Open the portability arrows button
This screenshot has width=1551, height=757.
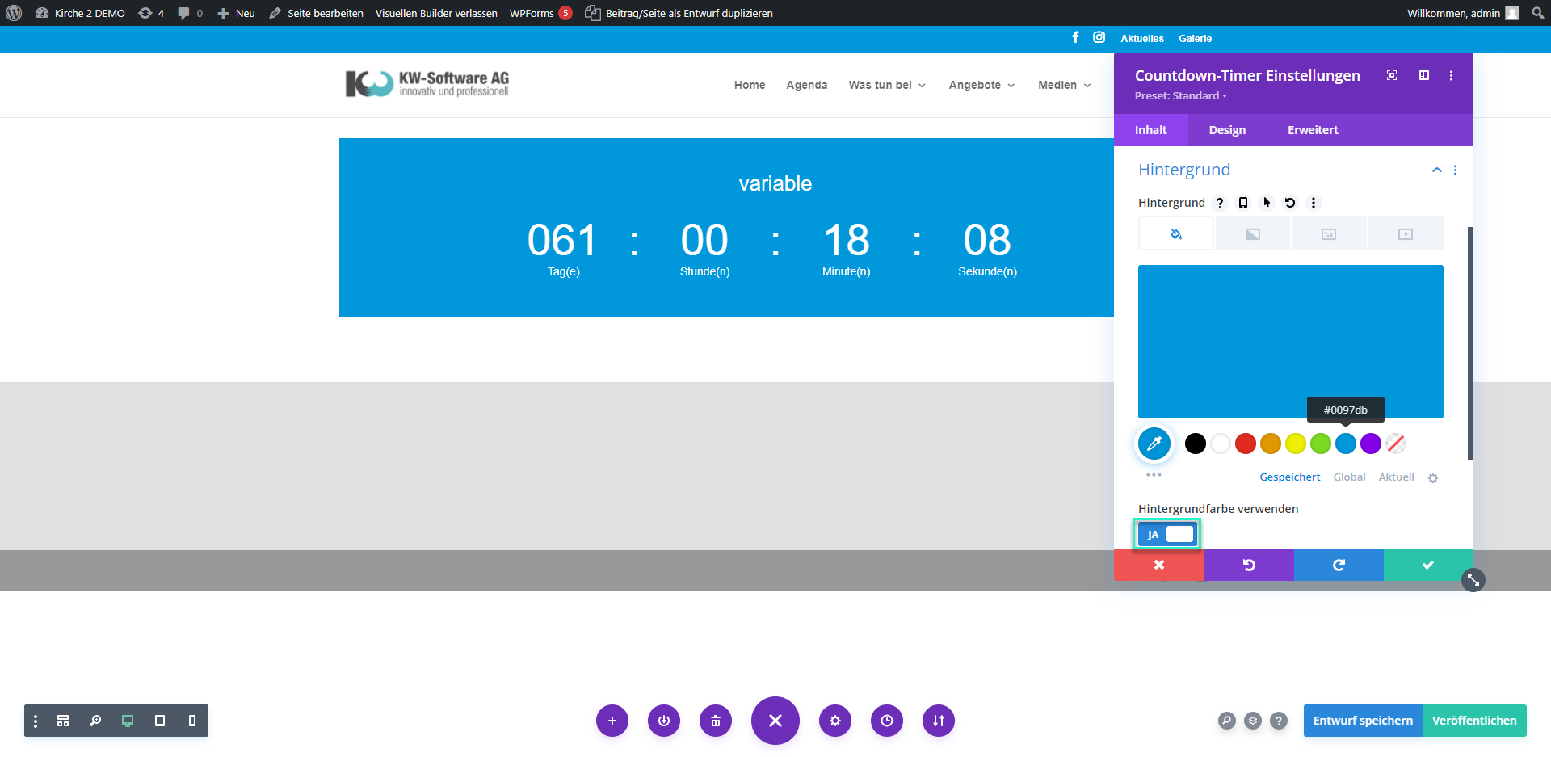pos(939,721)
